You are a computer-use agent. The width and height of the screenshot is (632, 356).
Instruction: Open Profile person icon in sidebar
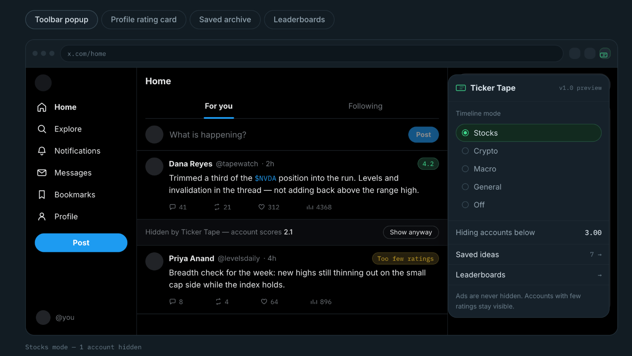click(x=42, y=217)
